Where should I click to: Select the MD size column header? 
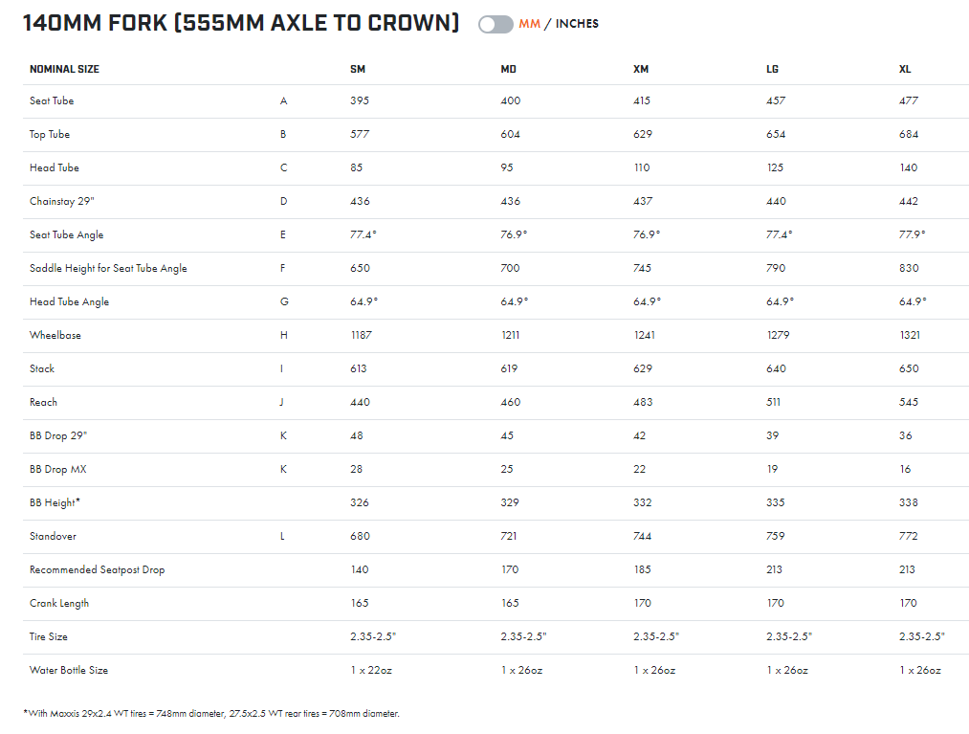[509, 69]
